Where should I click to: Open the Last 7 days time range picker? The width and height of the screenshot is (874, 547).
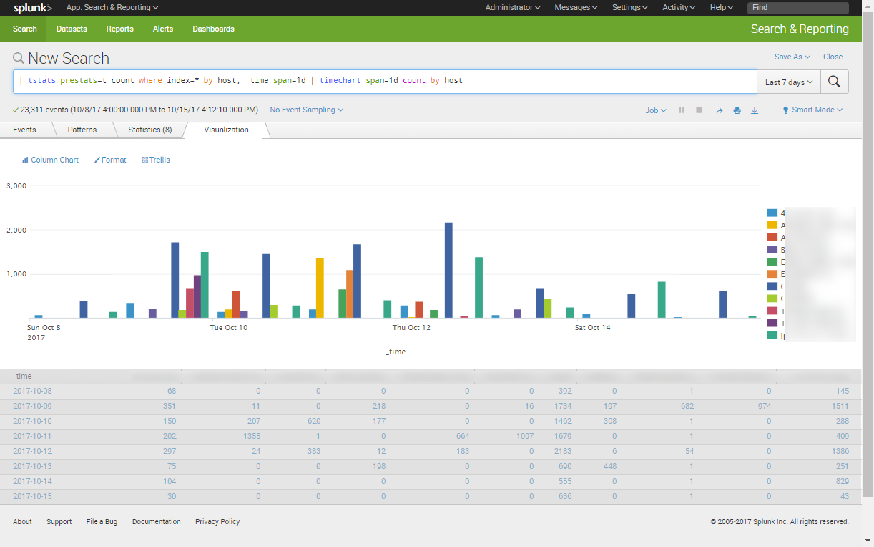pos(787,82)
